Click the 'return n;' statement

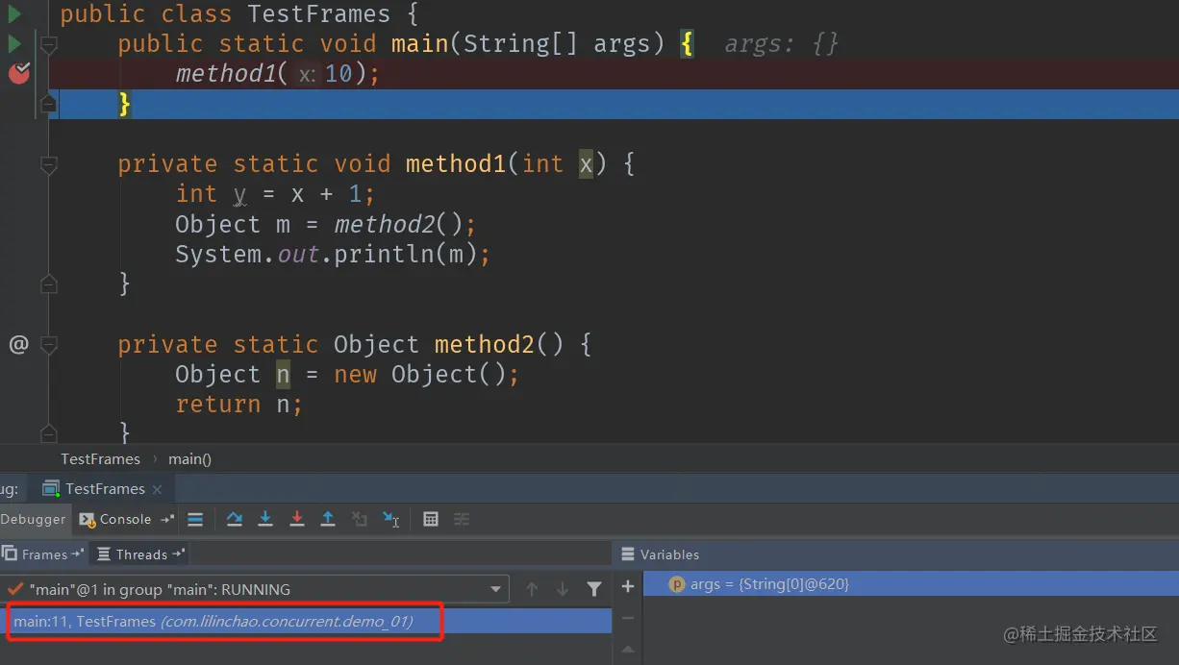[x=238, y=405]
